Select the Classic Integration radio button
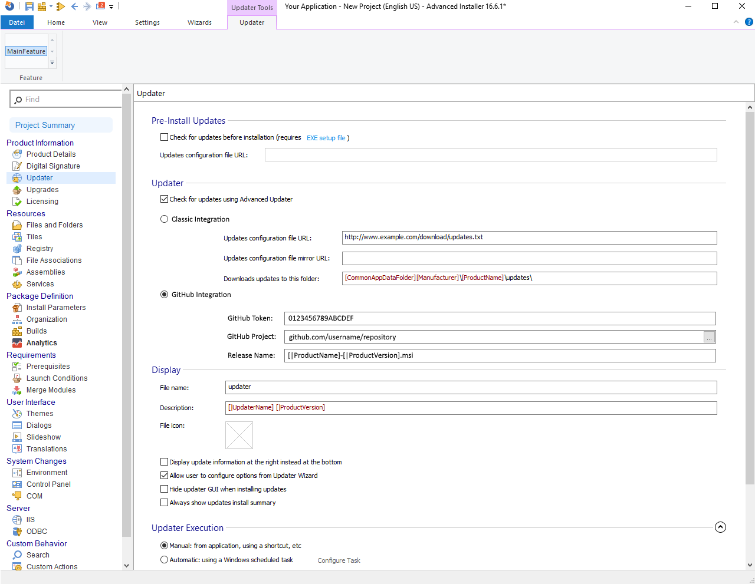The height and width of the screenshot is (584, 755). pos(165,219)
